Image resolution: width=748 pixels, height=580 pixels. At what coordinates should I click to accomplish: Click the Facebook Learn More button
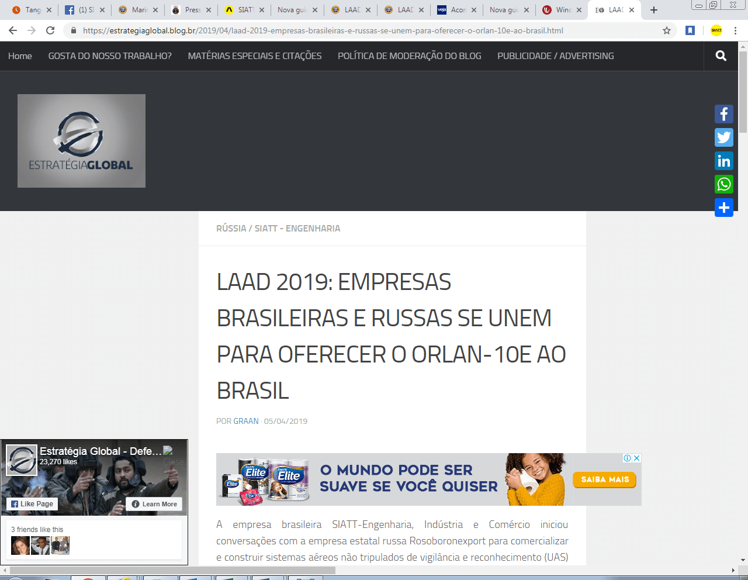(154, 504)
